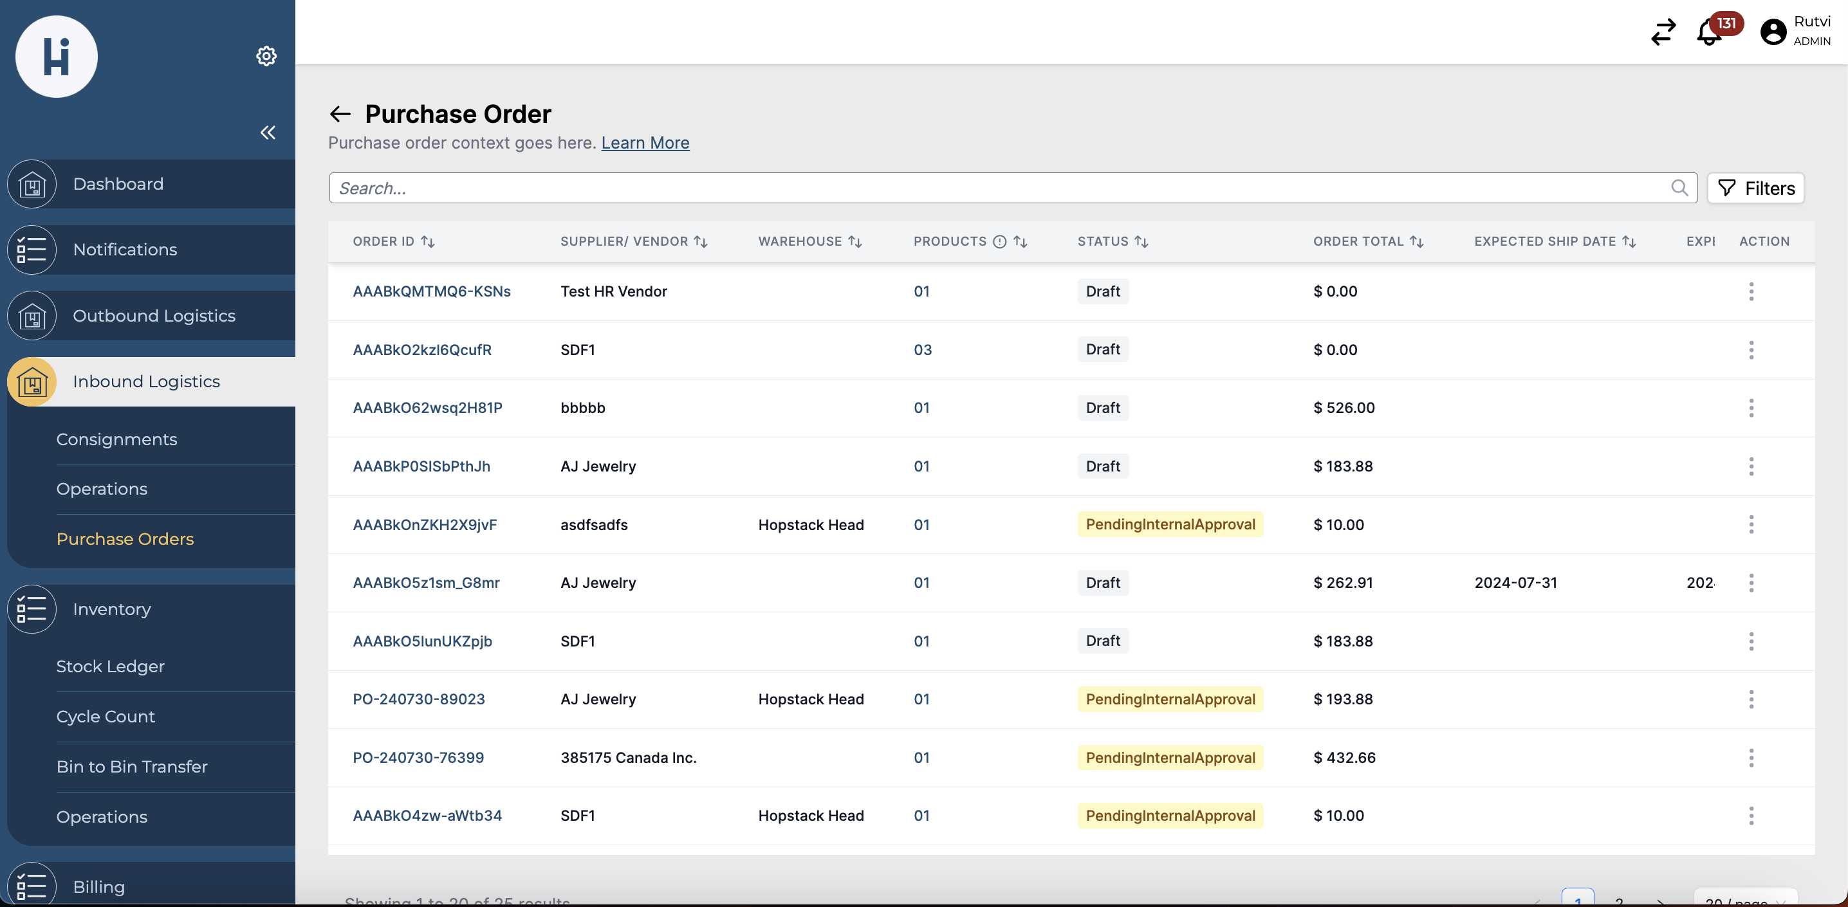The image size is (1848, 907).
Task: Click the Products column info icon
Action: (x=999, y=242)
